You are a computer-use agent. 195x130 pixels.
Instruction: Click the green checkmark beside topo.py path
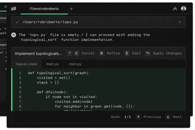click(17, 22)
